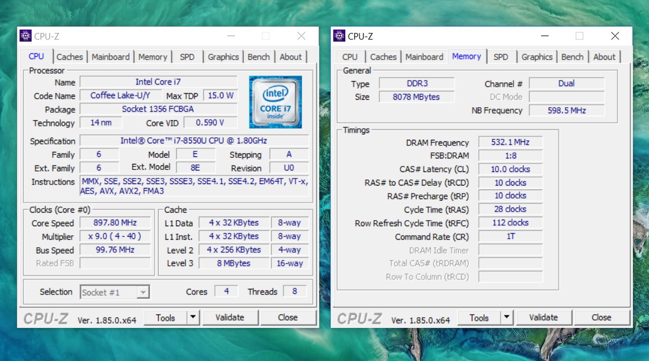
Task: Click Level 2 cache value 4 x 256 KBytes
Action: coord(234,250)
